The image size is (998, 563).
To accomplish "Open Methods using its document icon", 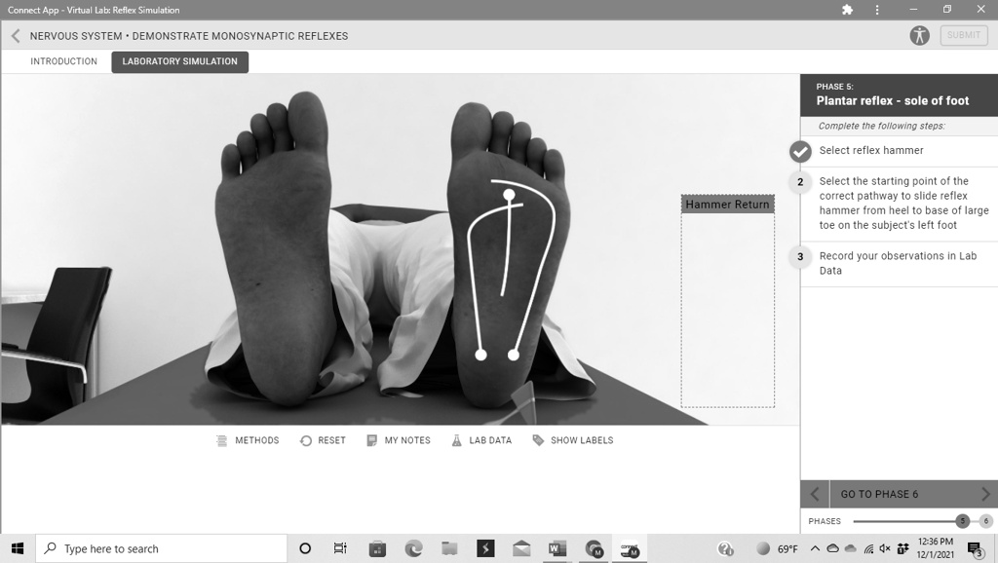I will 222,440.
